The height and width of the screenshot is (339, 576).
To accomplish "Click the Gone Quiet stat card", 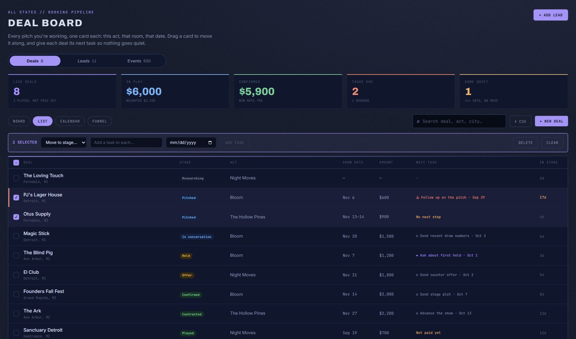I will click(514, 91).
